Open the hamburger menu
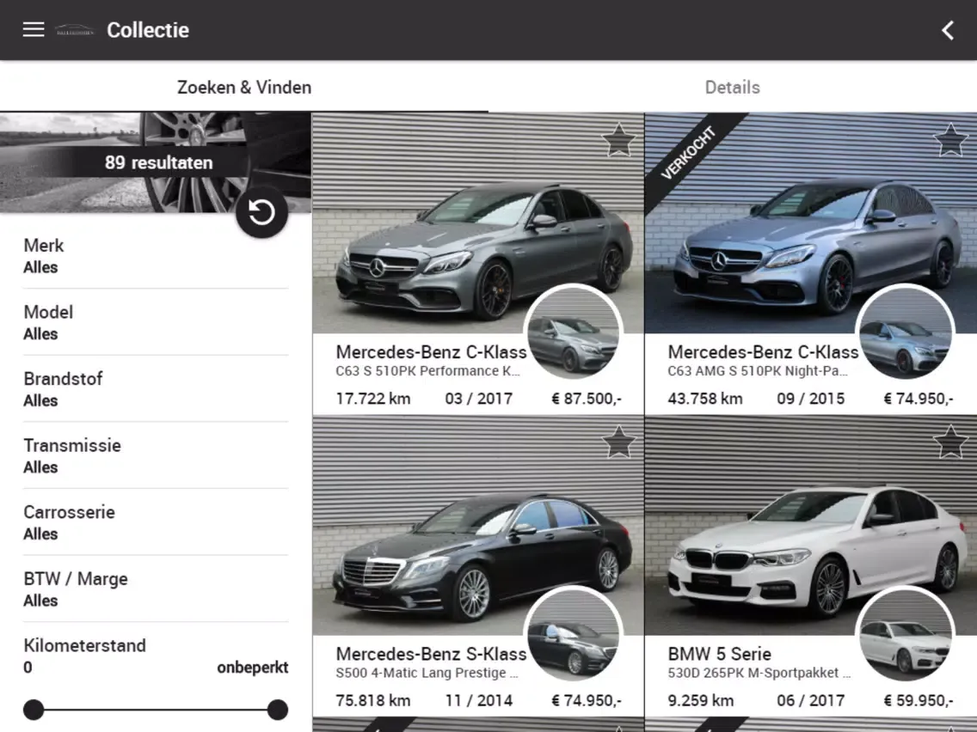 click(34, 29)
